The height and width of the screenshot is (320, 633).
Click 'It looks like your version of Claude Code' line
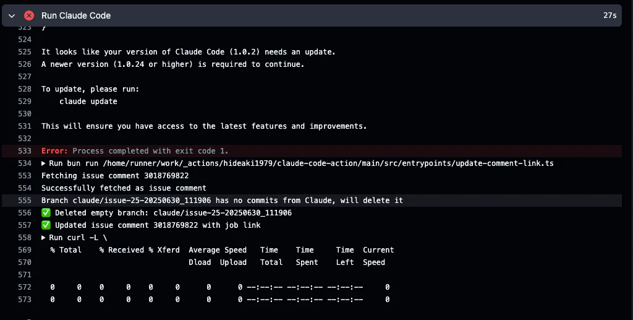pyautogui.click(x=188, y=52)
